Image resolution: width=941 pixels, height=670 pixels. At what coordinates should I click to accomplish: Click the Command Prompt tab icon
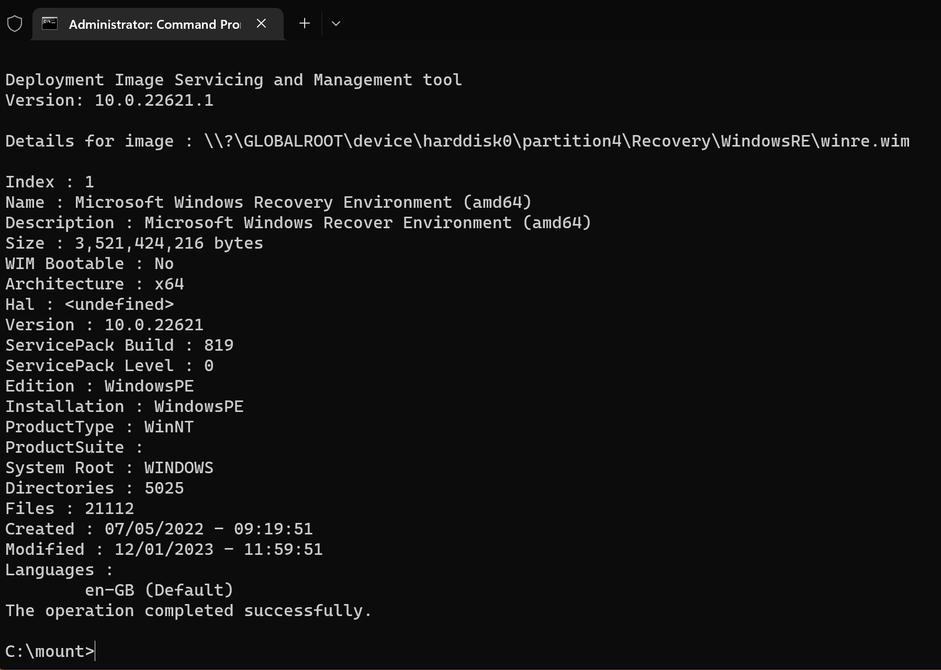click(50, 24)
